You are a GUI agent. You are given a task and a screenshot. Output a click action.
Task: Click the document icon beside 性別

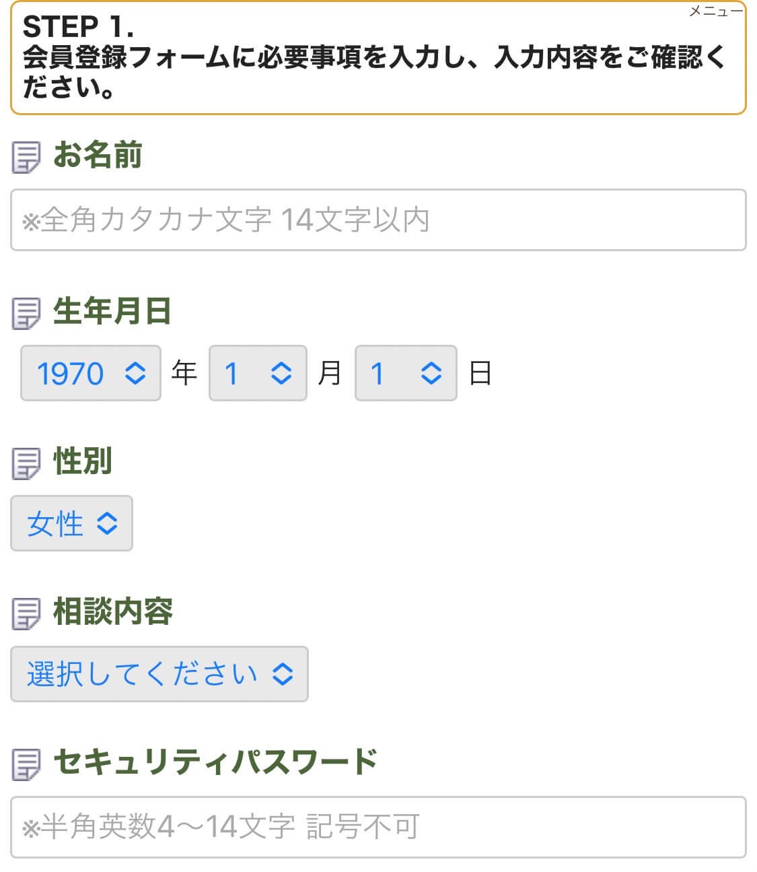click(x=26, y=464)
